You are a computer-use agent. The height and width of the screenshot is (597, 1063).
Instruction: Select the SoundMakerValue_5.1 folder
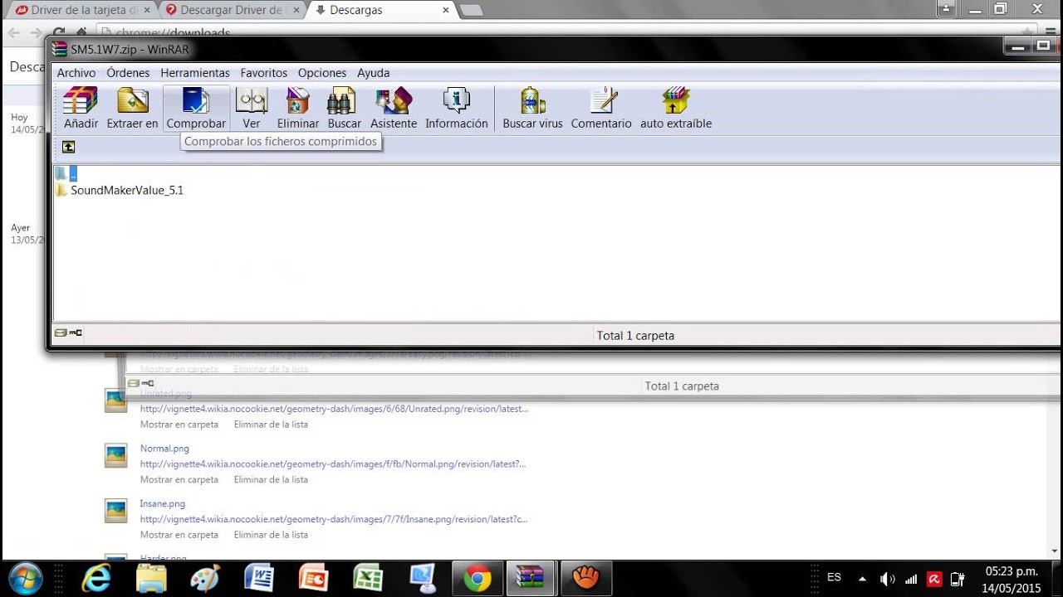119,190
